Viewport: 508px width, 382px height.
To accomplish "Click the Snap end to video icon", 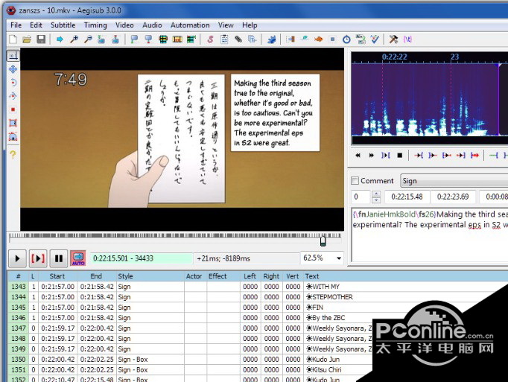I will tap(148, 39).
